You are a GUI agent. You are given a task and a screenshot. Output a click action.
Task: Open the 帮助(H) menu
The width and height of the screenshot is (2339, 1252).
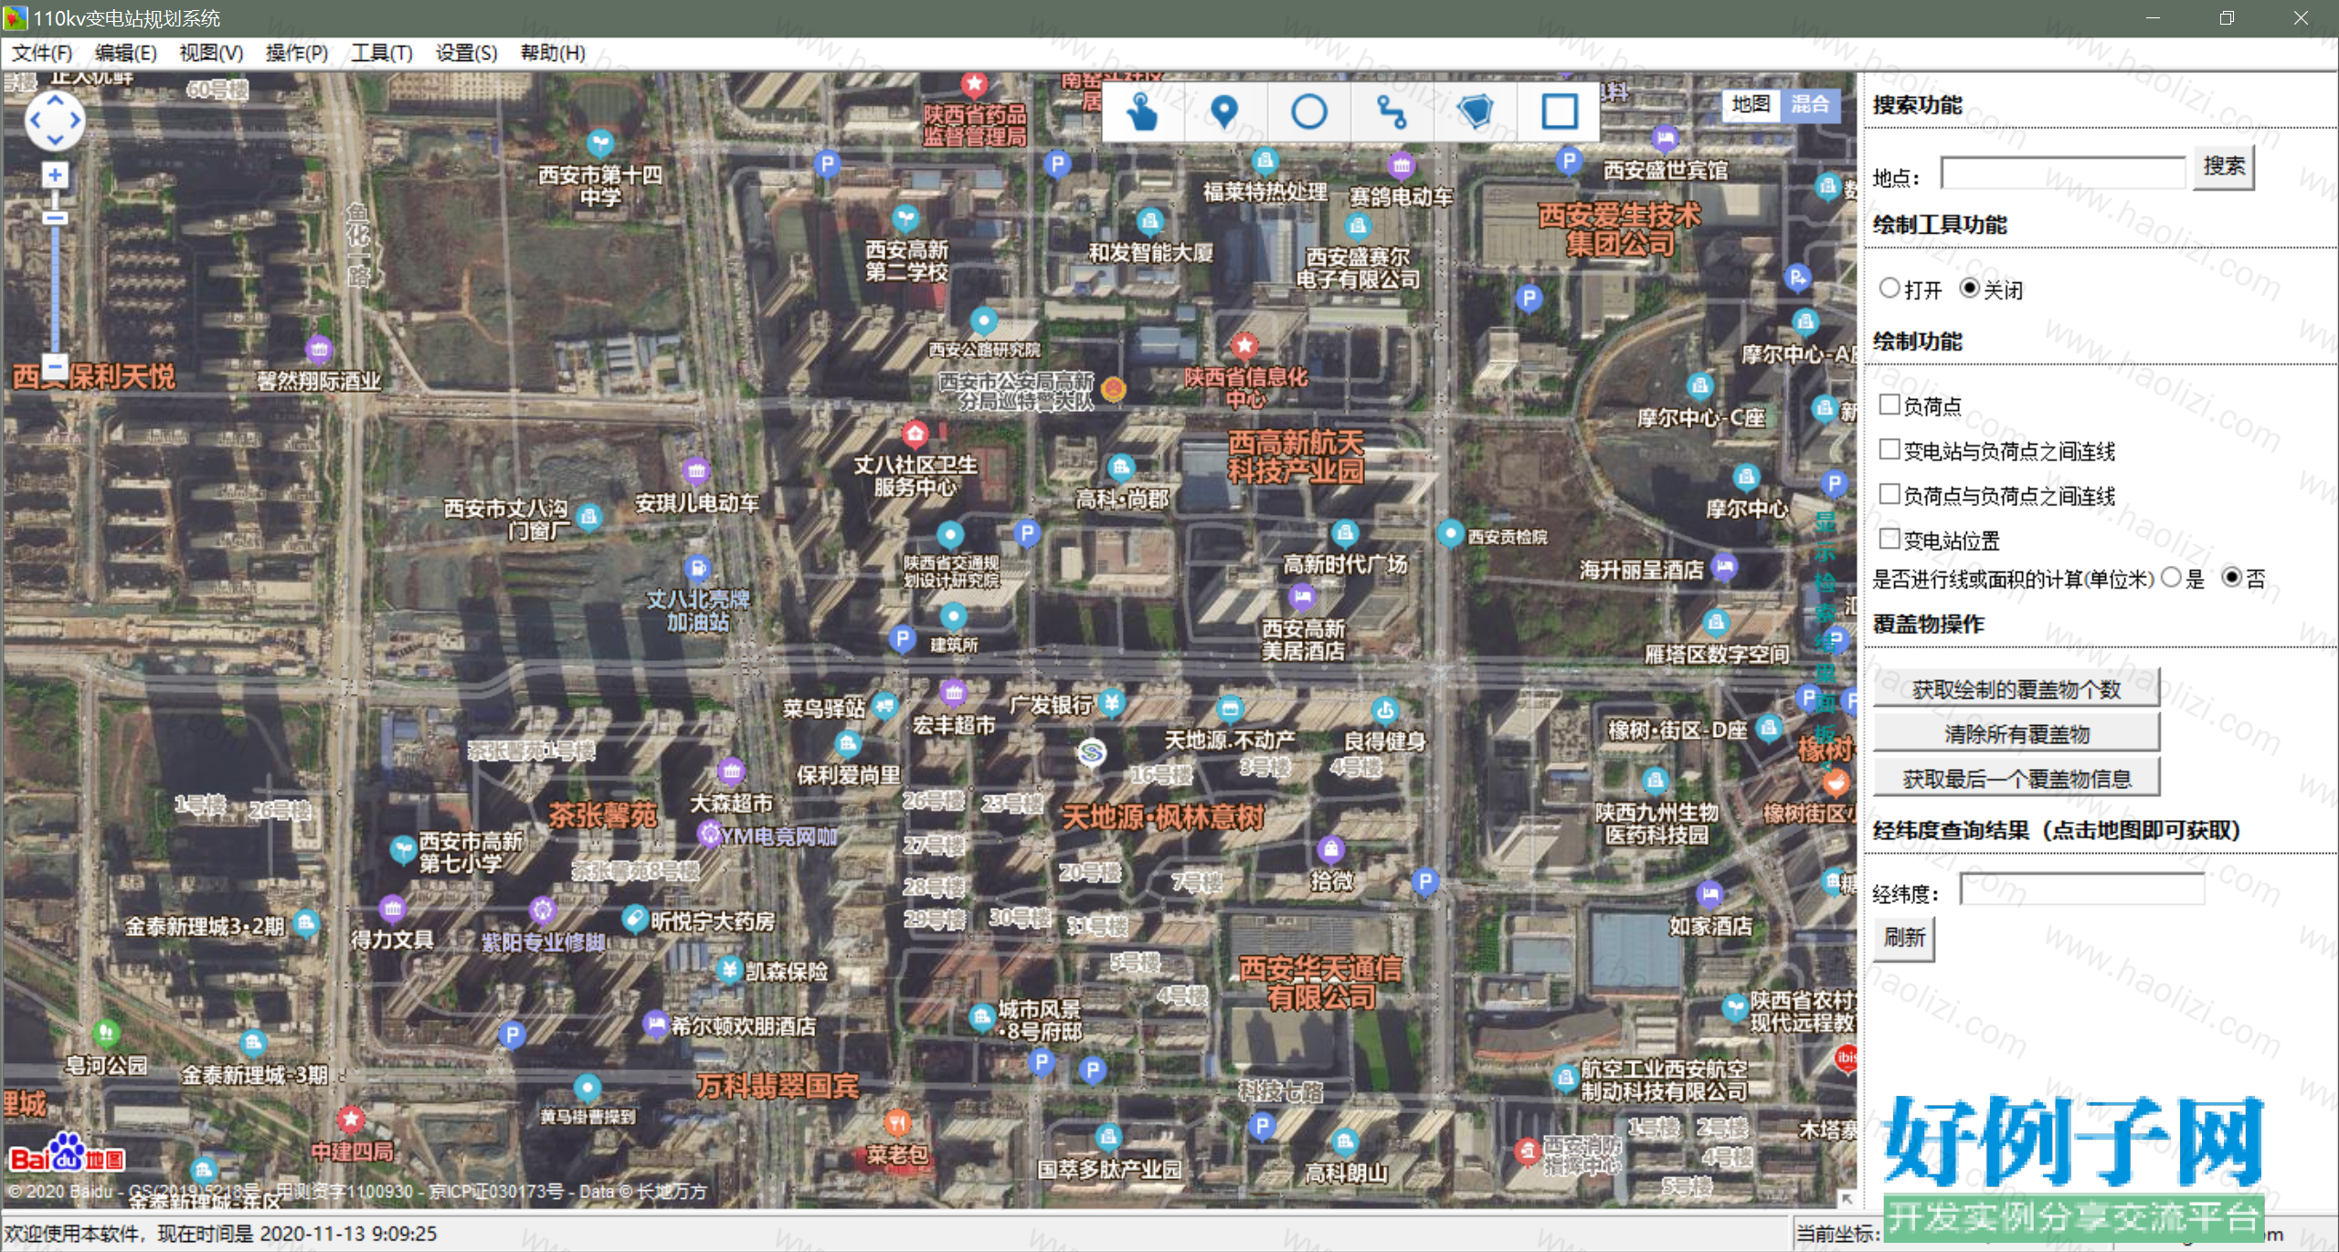coord(553,53)
